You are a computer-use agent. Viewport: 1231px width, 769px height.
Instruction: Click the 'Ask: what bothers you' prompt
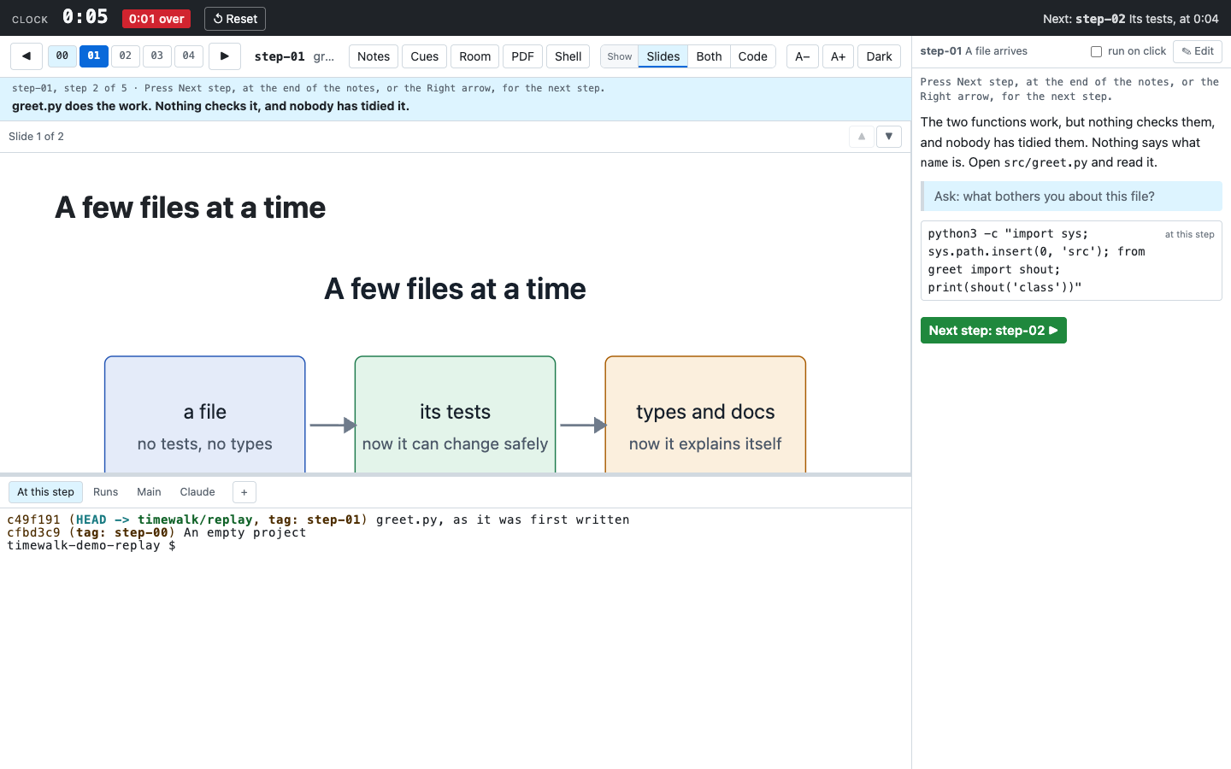click(x=1071, y=197)
